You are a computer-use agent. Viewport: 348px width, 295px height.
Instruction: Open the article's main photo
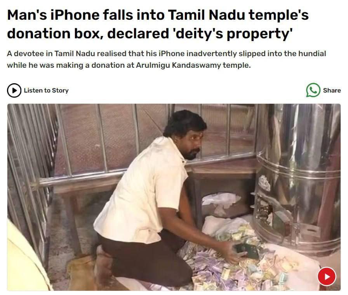pos(174,197)
